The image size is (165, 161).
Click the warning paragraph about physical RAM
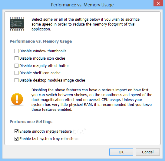[x=92, y=100]
